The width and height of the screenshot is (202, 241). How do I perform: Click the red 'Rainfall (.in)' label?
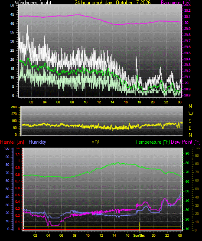point(12,142)
